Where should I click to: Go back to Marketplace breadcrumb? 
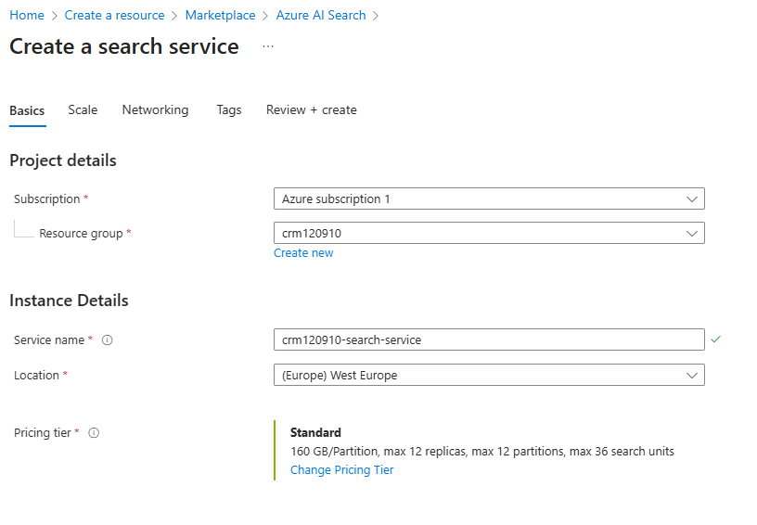coord(220,16)
